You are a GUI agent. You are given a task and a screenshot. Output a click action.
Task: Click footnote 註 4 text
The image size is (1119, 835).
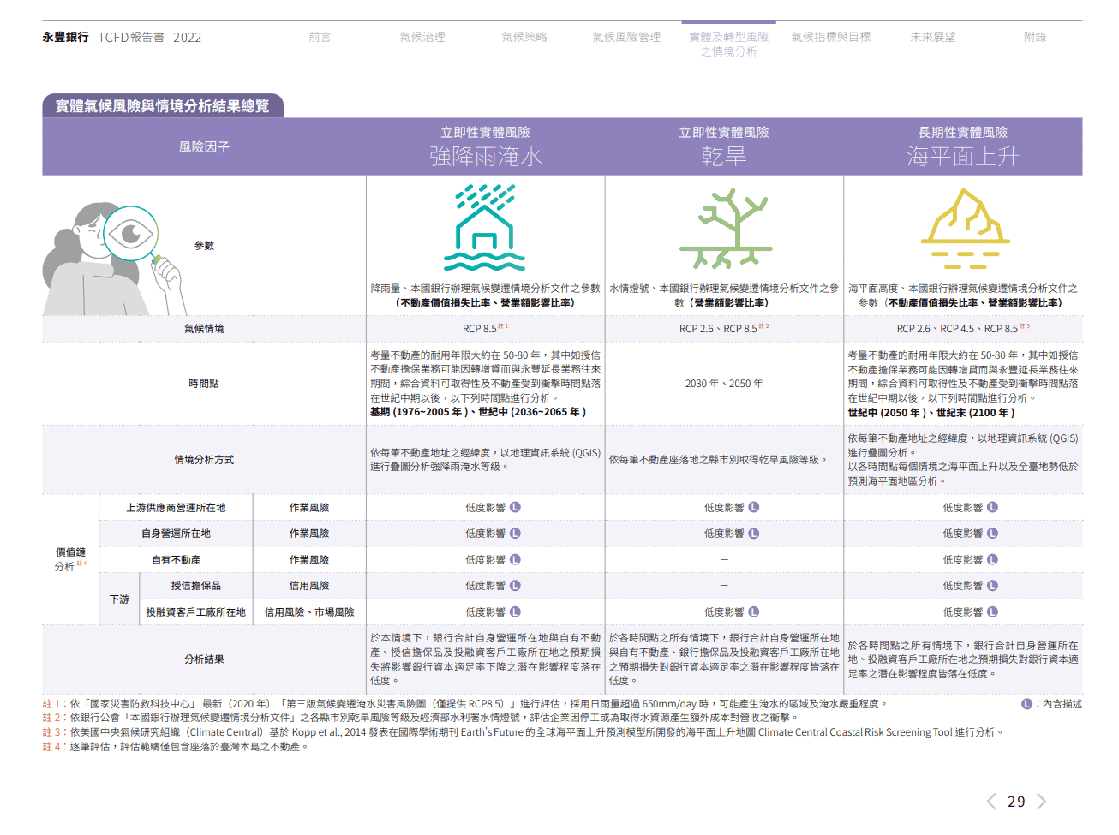(x=175, y=747)
